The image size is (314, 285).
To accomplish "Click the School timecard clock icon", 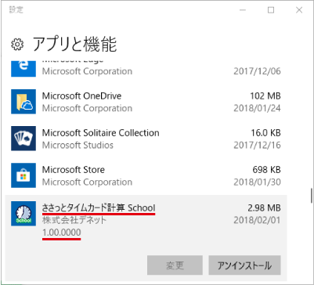I will (x=23, y=214).
